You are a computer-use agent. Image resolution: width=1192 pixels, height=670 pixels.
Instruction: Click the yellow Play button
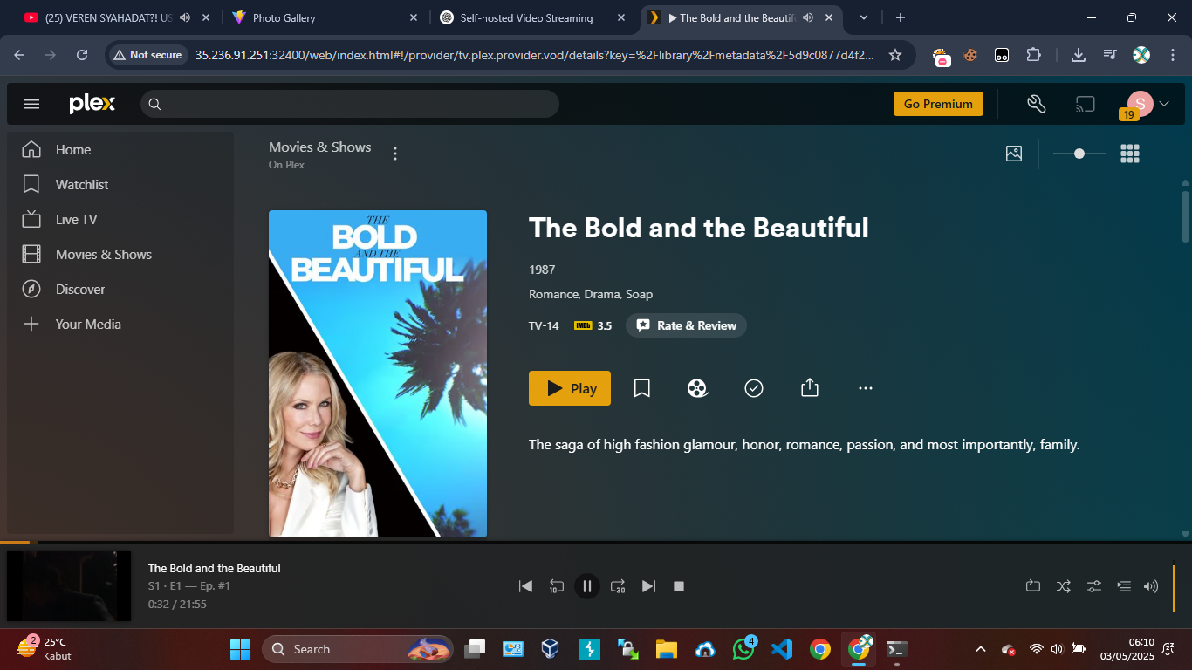(570, 388)
